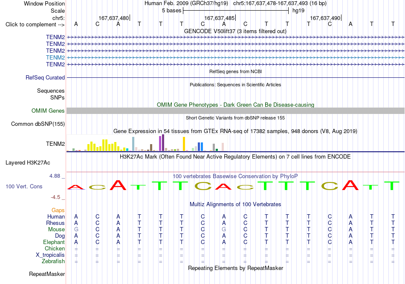Click the '5 bases' scale bar label

[x=171, y=11]
